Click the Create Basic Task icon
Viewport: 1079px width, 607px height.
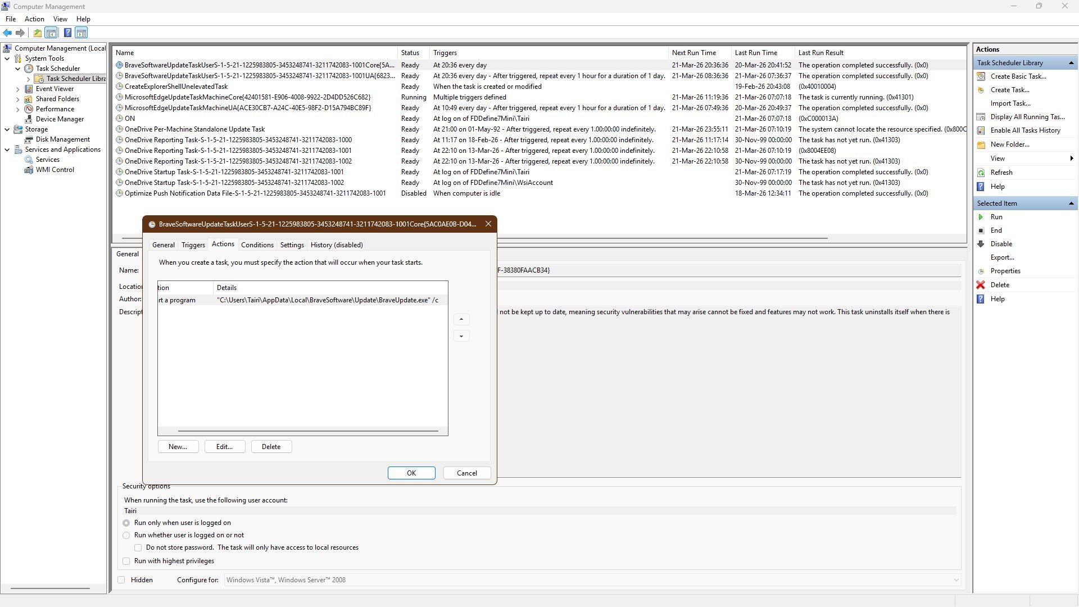click(981, 76)
